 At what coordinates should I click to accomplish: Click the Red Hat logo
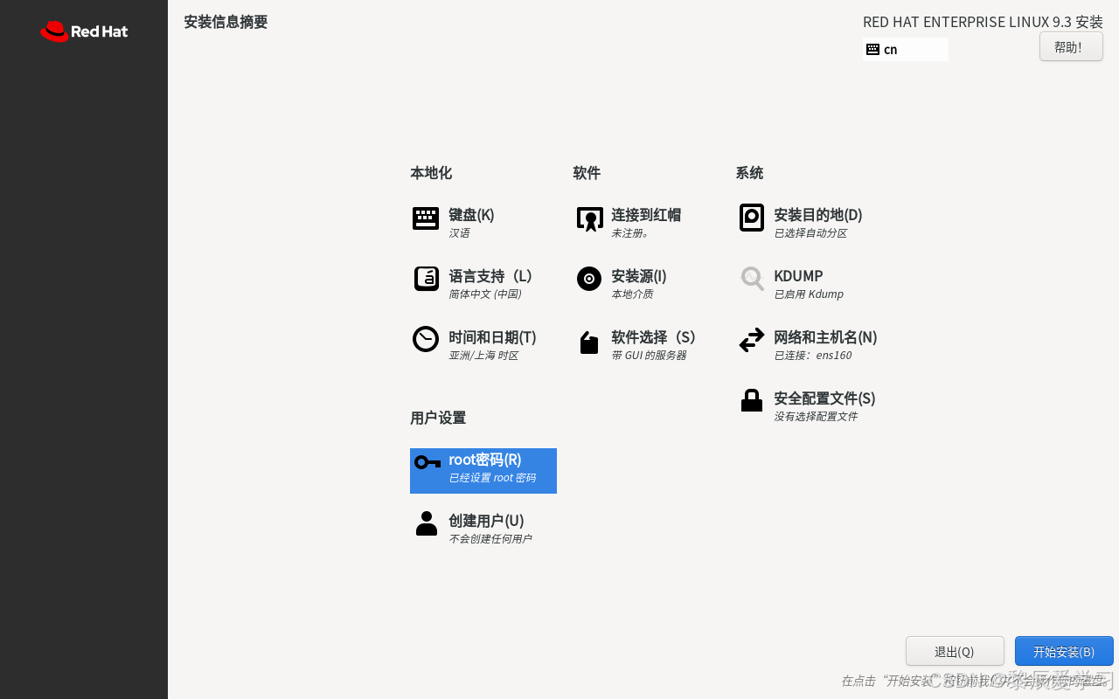(x=84, y=31)
